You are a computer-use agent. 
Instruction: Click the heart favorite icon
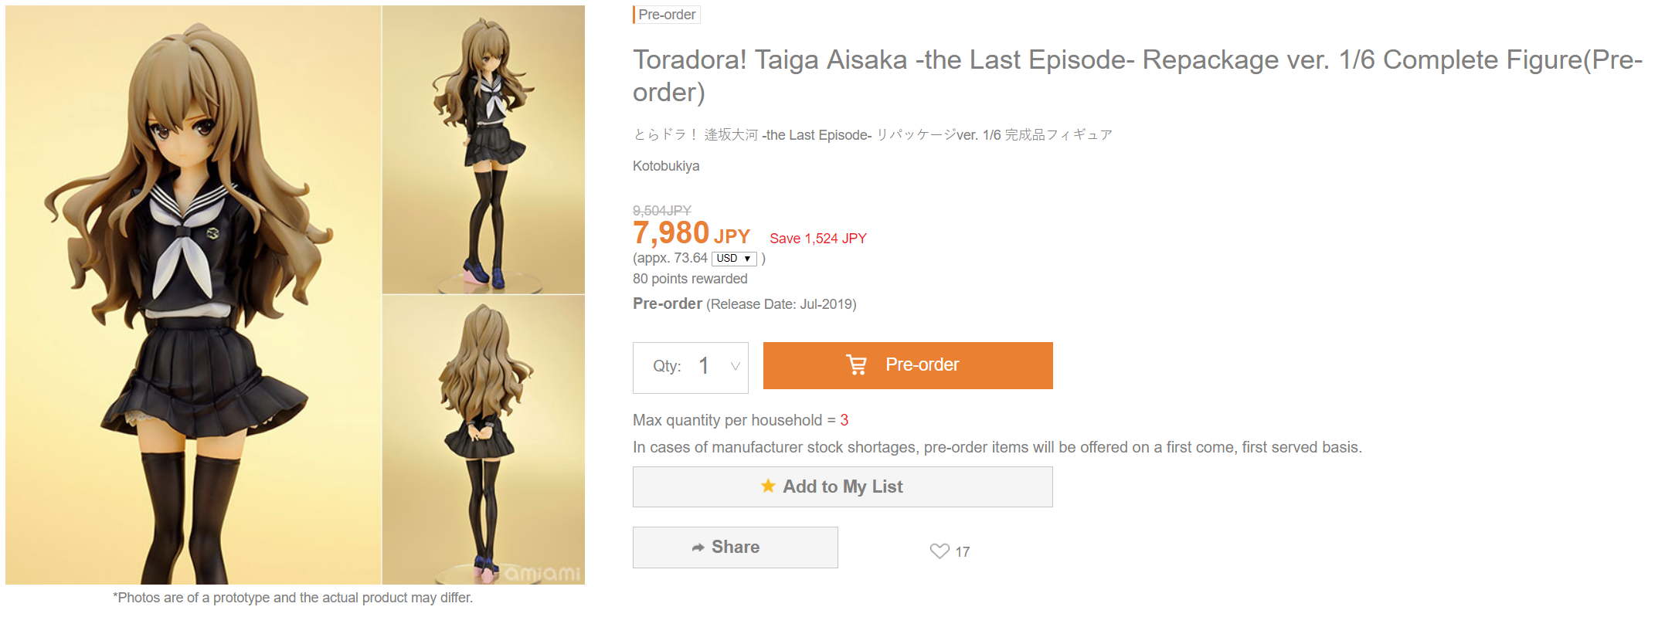coord(939,551)
